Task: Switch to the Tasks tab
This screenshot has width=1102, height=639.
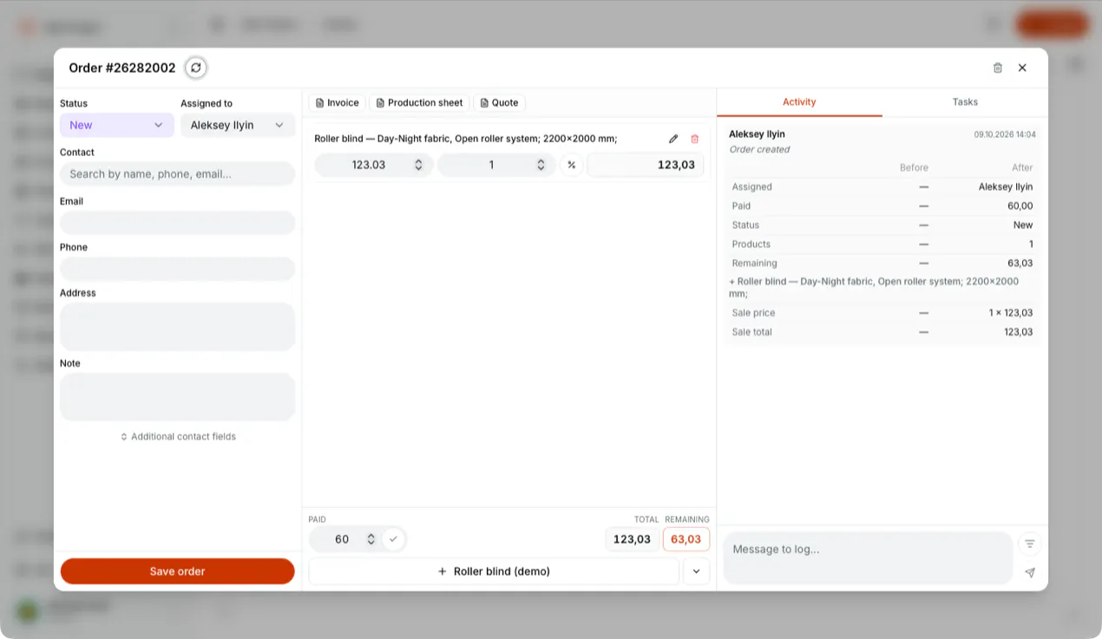Action: (965, 102)
